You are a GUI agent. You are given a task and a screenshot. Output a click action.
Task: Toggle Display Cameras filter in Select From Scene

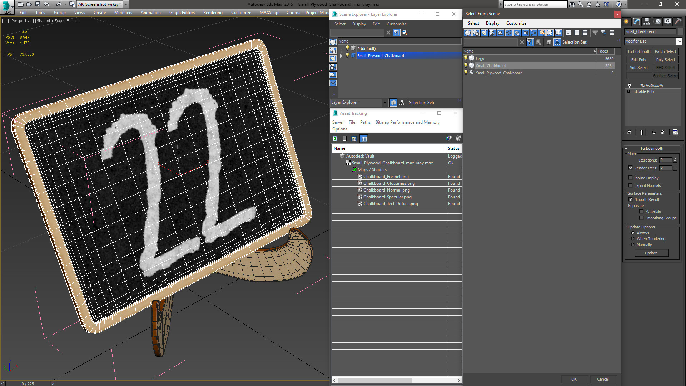[x=492, y=33]
